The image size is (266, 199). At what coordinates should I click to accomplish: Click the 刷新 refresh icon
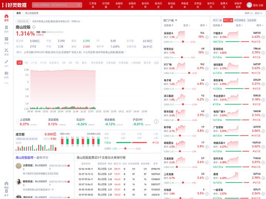tap(252, 13)
